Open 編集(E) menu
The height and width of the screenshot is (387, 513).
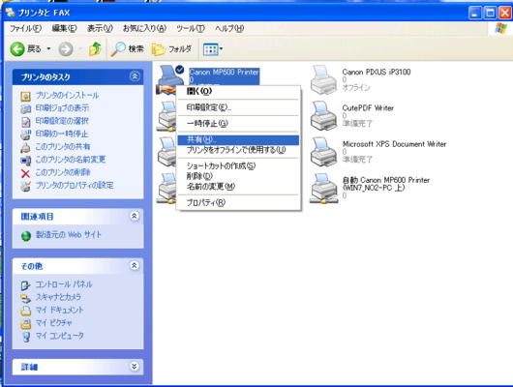tap(64, 28)
